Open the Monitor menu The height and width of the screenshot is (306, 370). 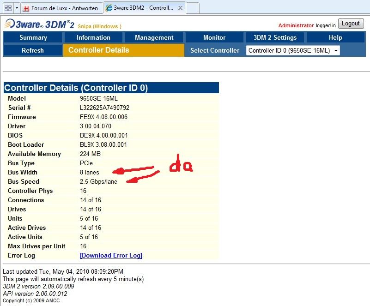click(x=214, y=37)
